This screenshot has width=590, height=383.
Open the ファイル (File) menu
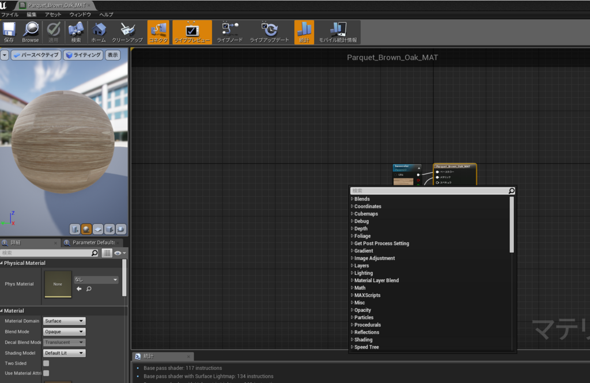(x=10, y=14)
